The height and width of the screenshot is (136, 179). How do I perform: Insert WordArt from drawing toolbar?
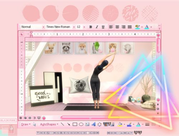93,124
